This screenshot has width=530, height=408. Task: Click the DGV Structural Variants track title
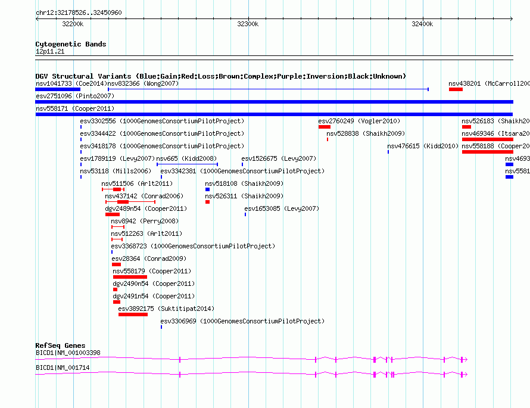point(221,76)
